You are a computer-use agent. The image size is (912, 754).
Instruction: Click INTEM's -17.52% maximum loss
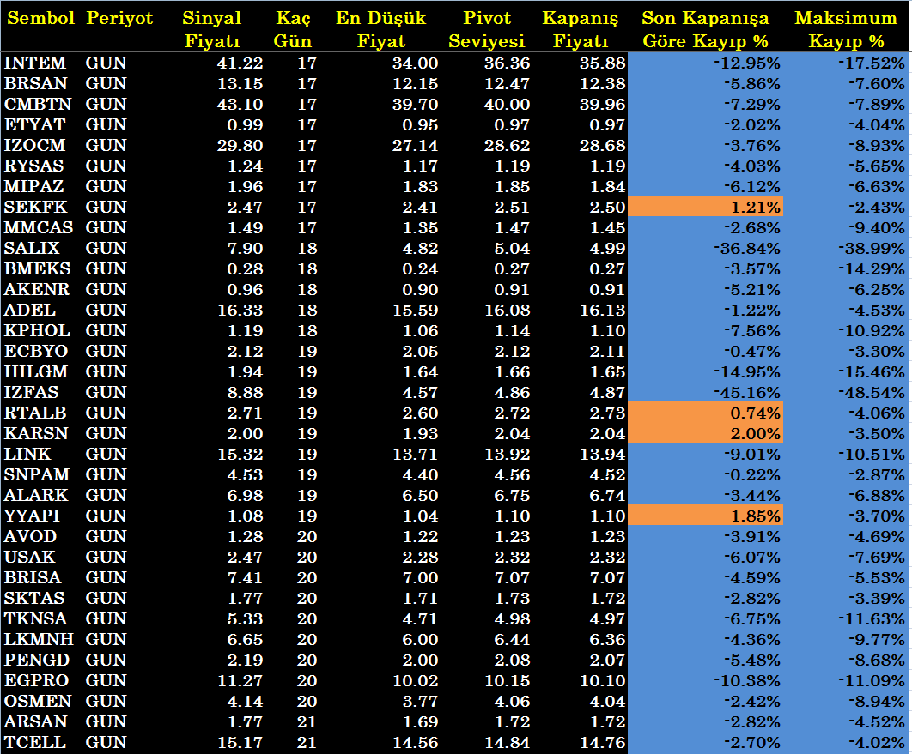tap(872, 63)
